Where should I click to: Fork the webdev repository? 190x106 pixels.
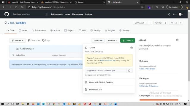[174, 23]
